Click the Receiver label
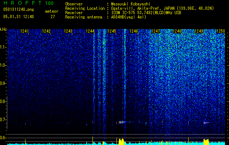Viewport: 229px width, 145px height. [x=74, y=13]
